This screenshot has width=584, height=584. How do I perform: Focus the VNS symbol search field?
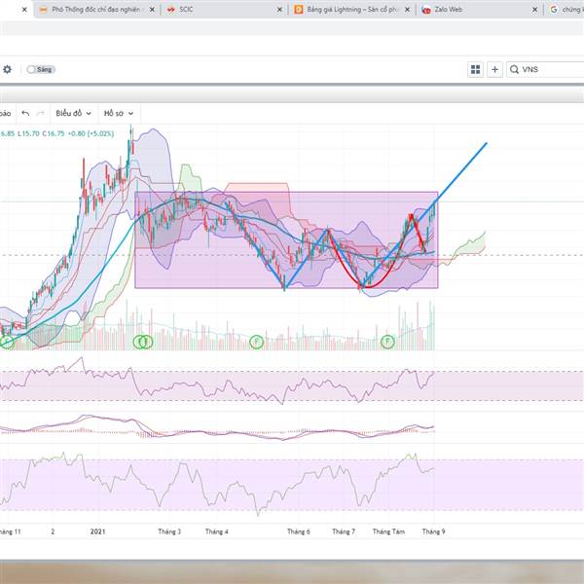click(x=545, y=70)
